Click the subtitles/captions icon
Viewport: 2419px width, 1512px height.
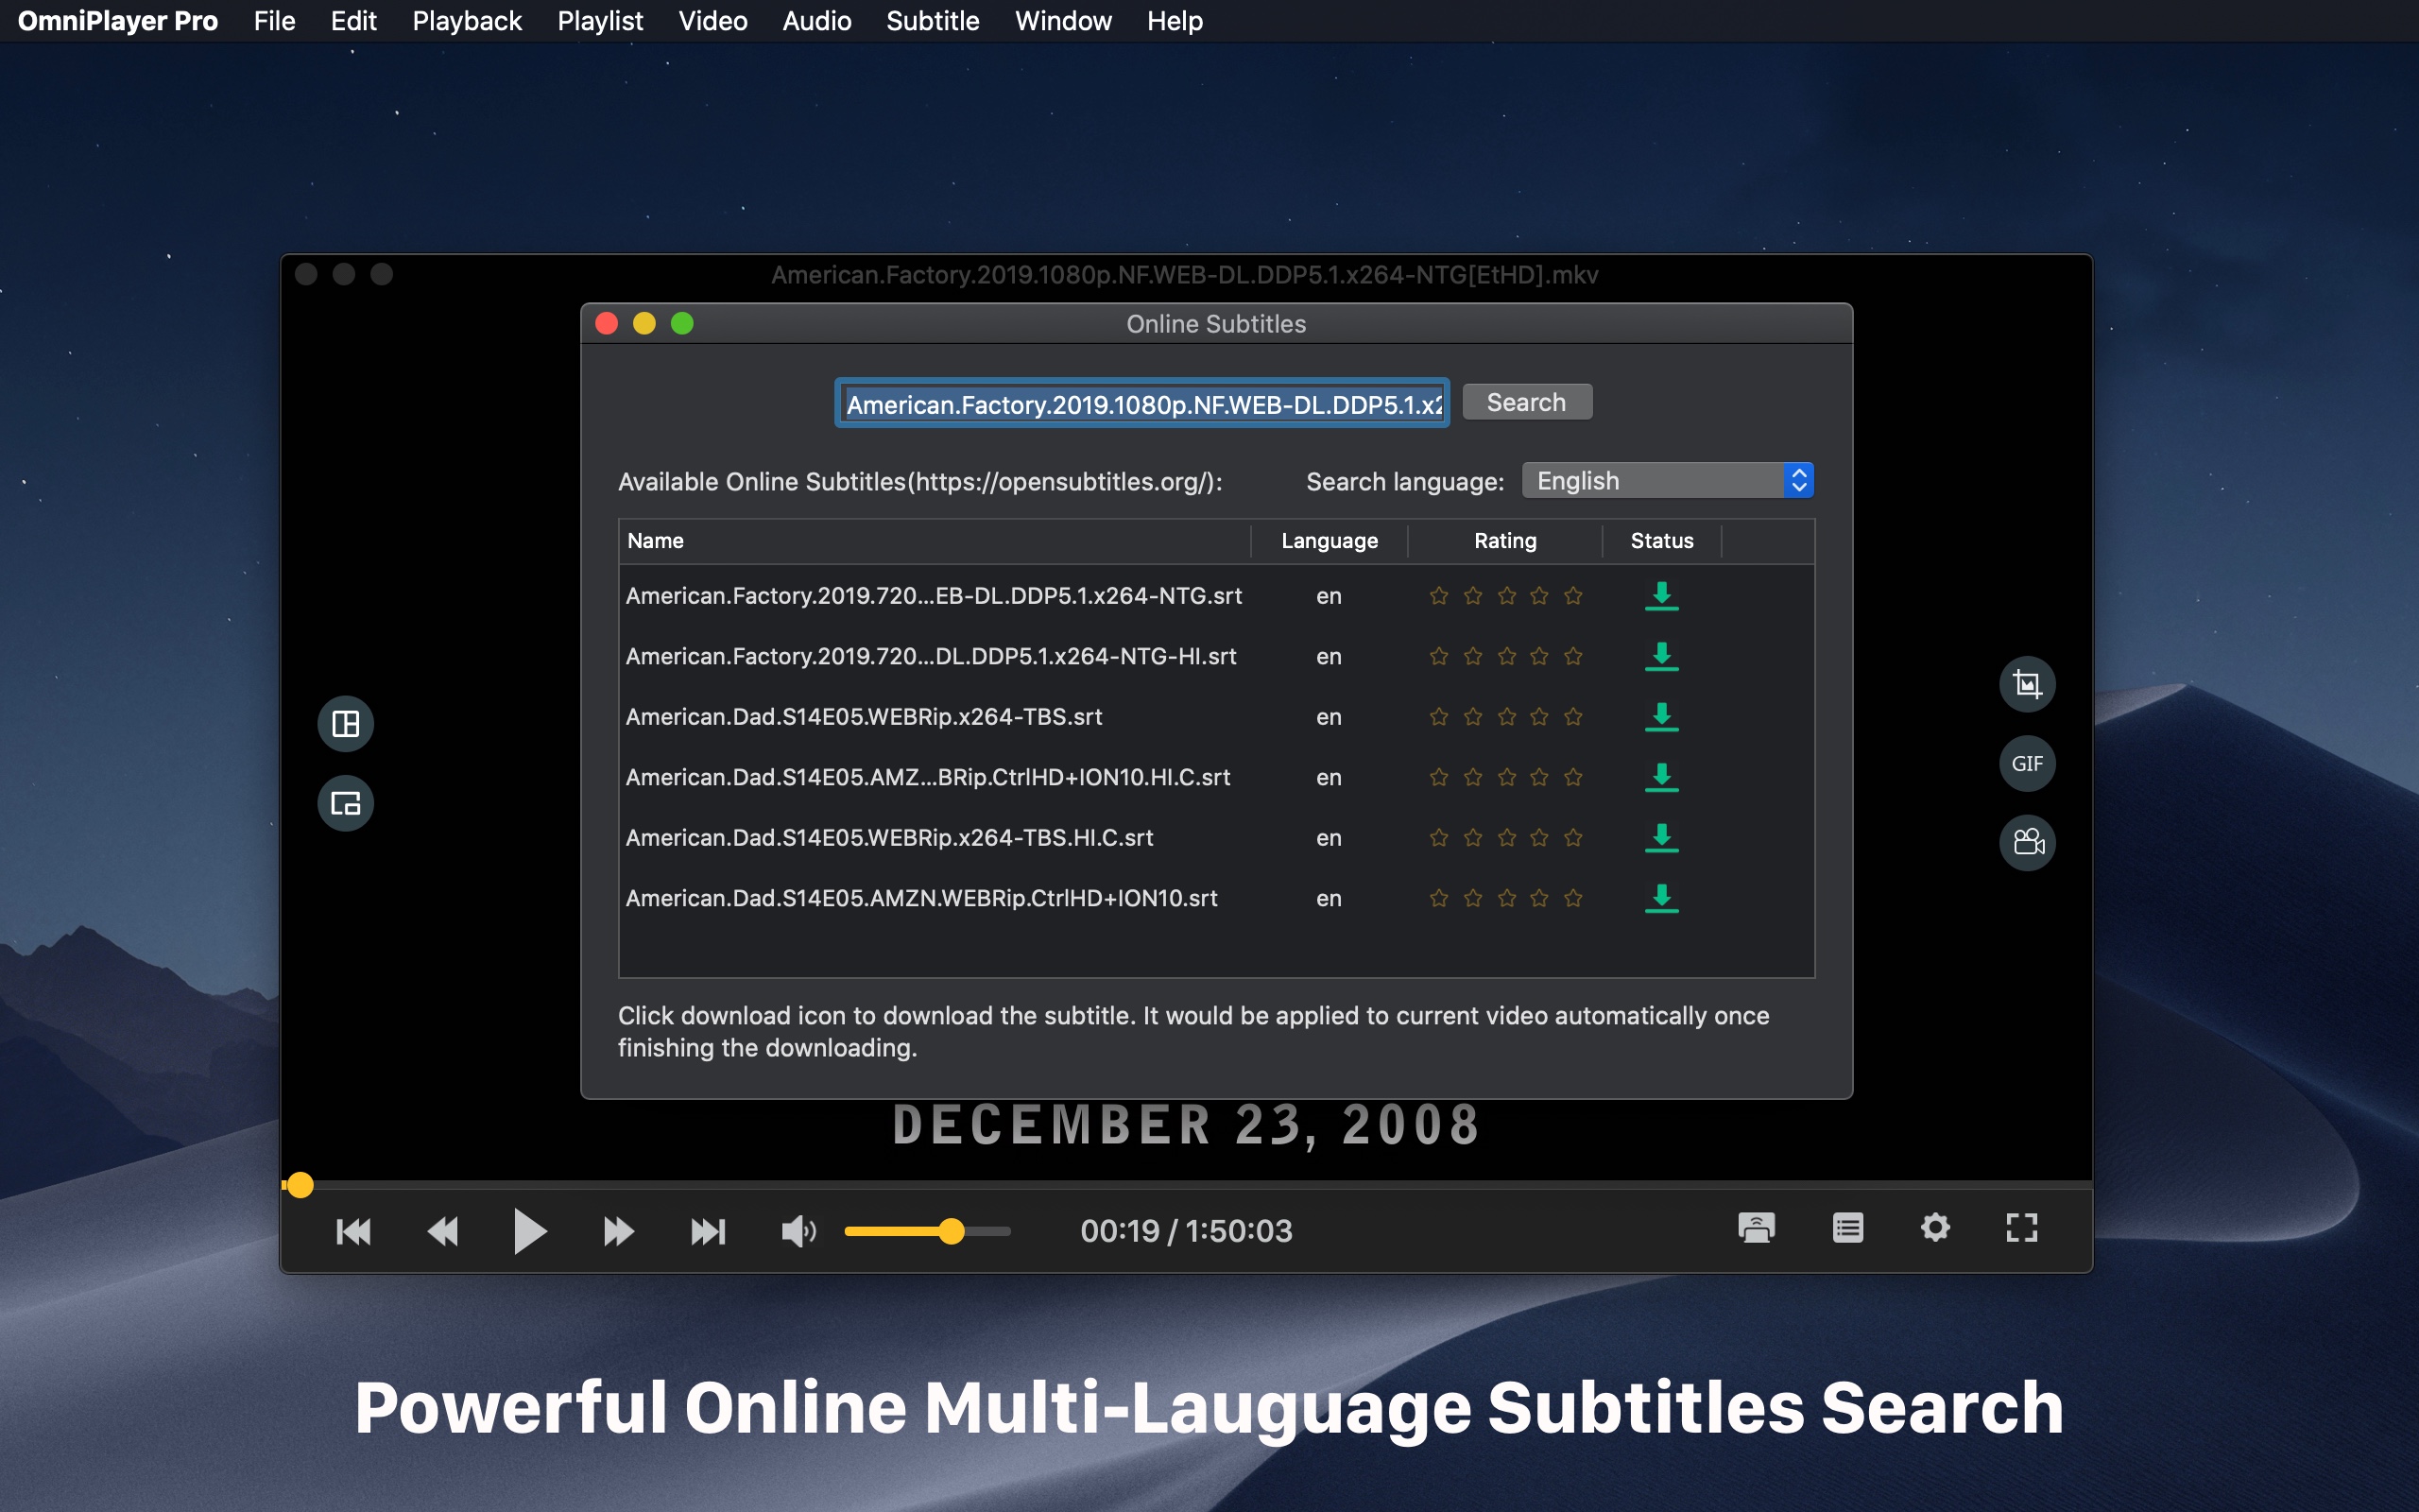coord(1844,1231)
